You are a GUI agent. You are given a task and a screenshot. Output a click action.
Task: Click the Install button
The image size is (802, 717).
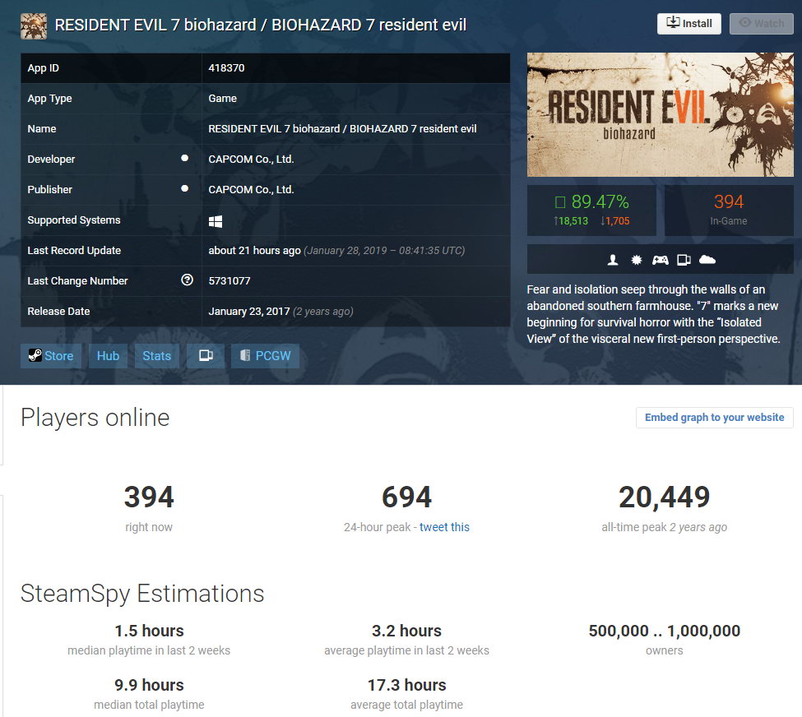coord(689,23)
